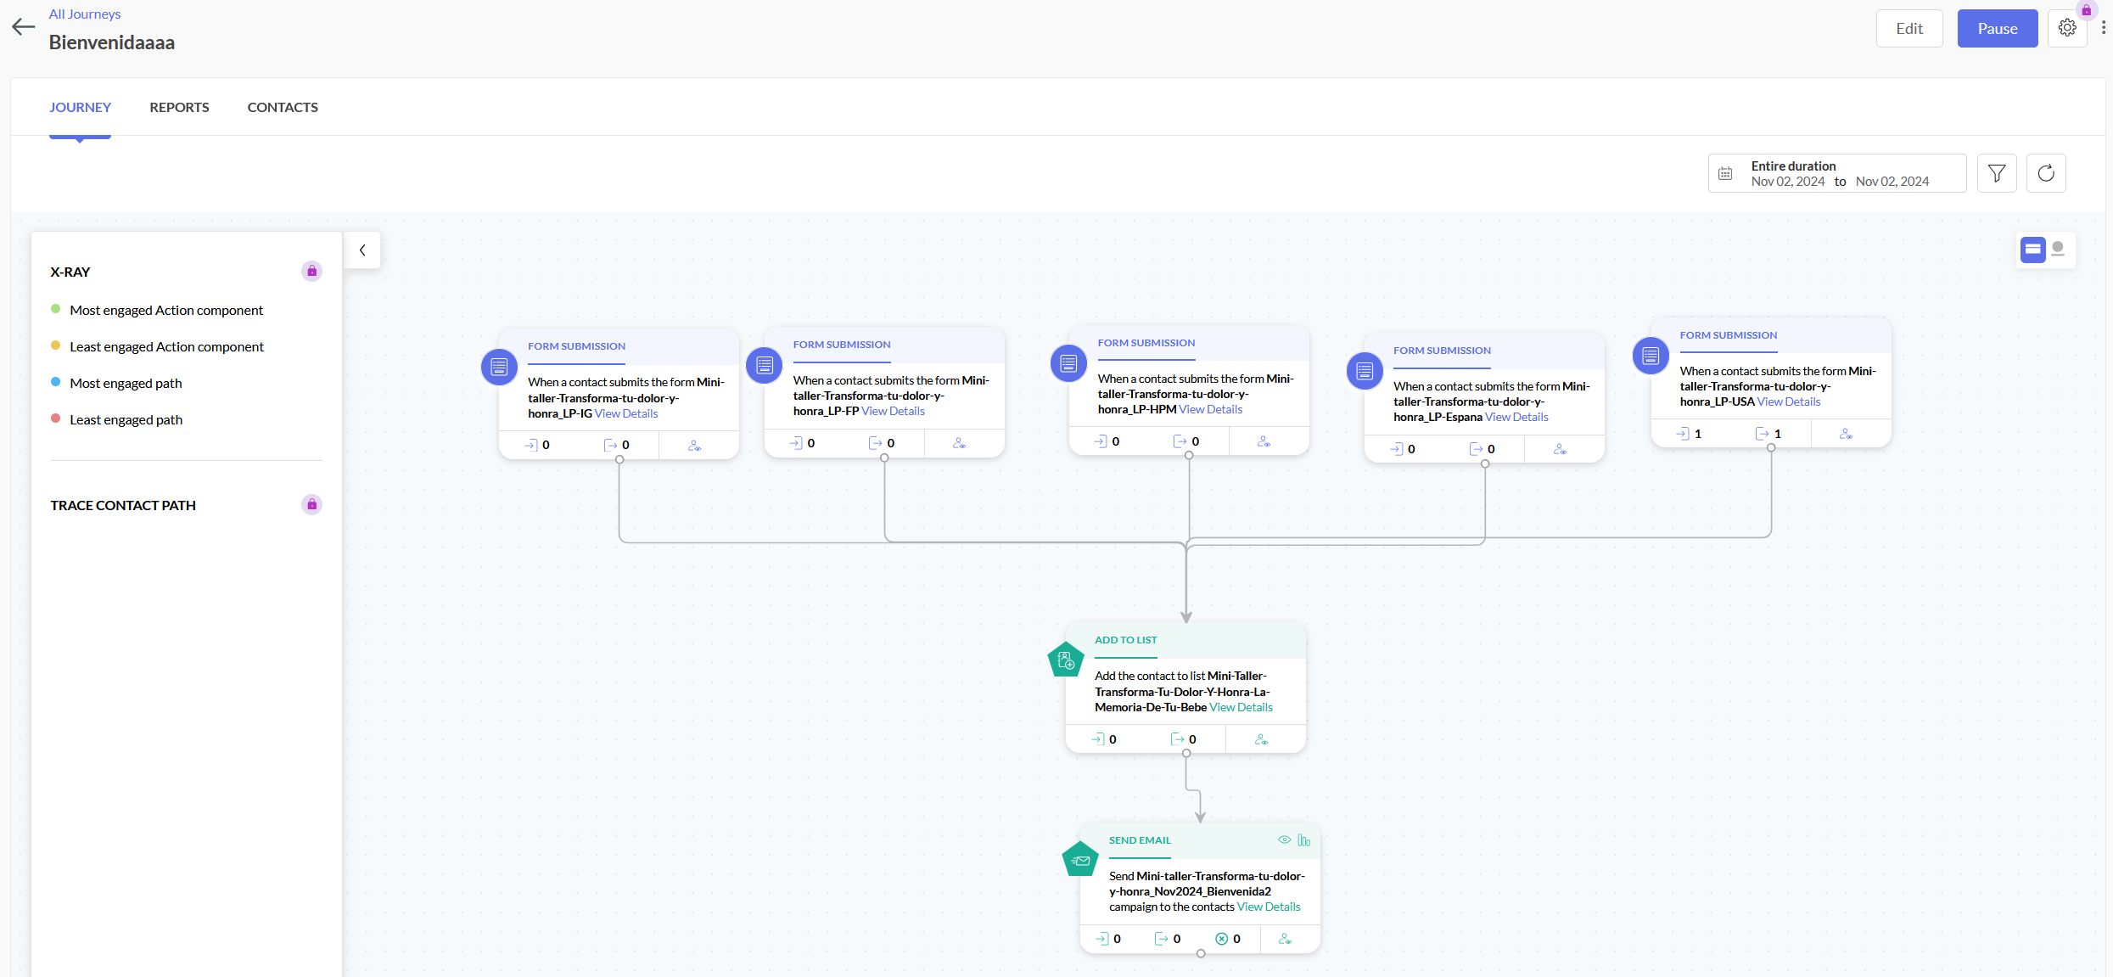Switch to the CONTACTS tab
2113x977 pixels.
[x=283, y=107]
